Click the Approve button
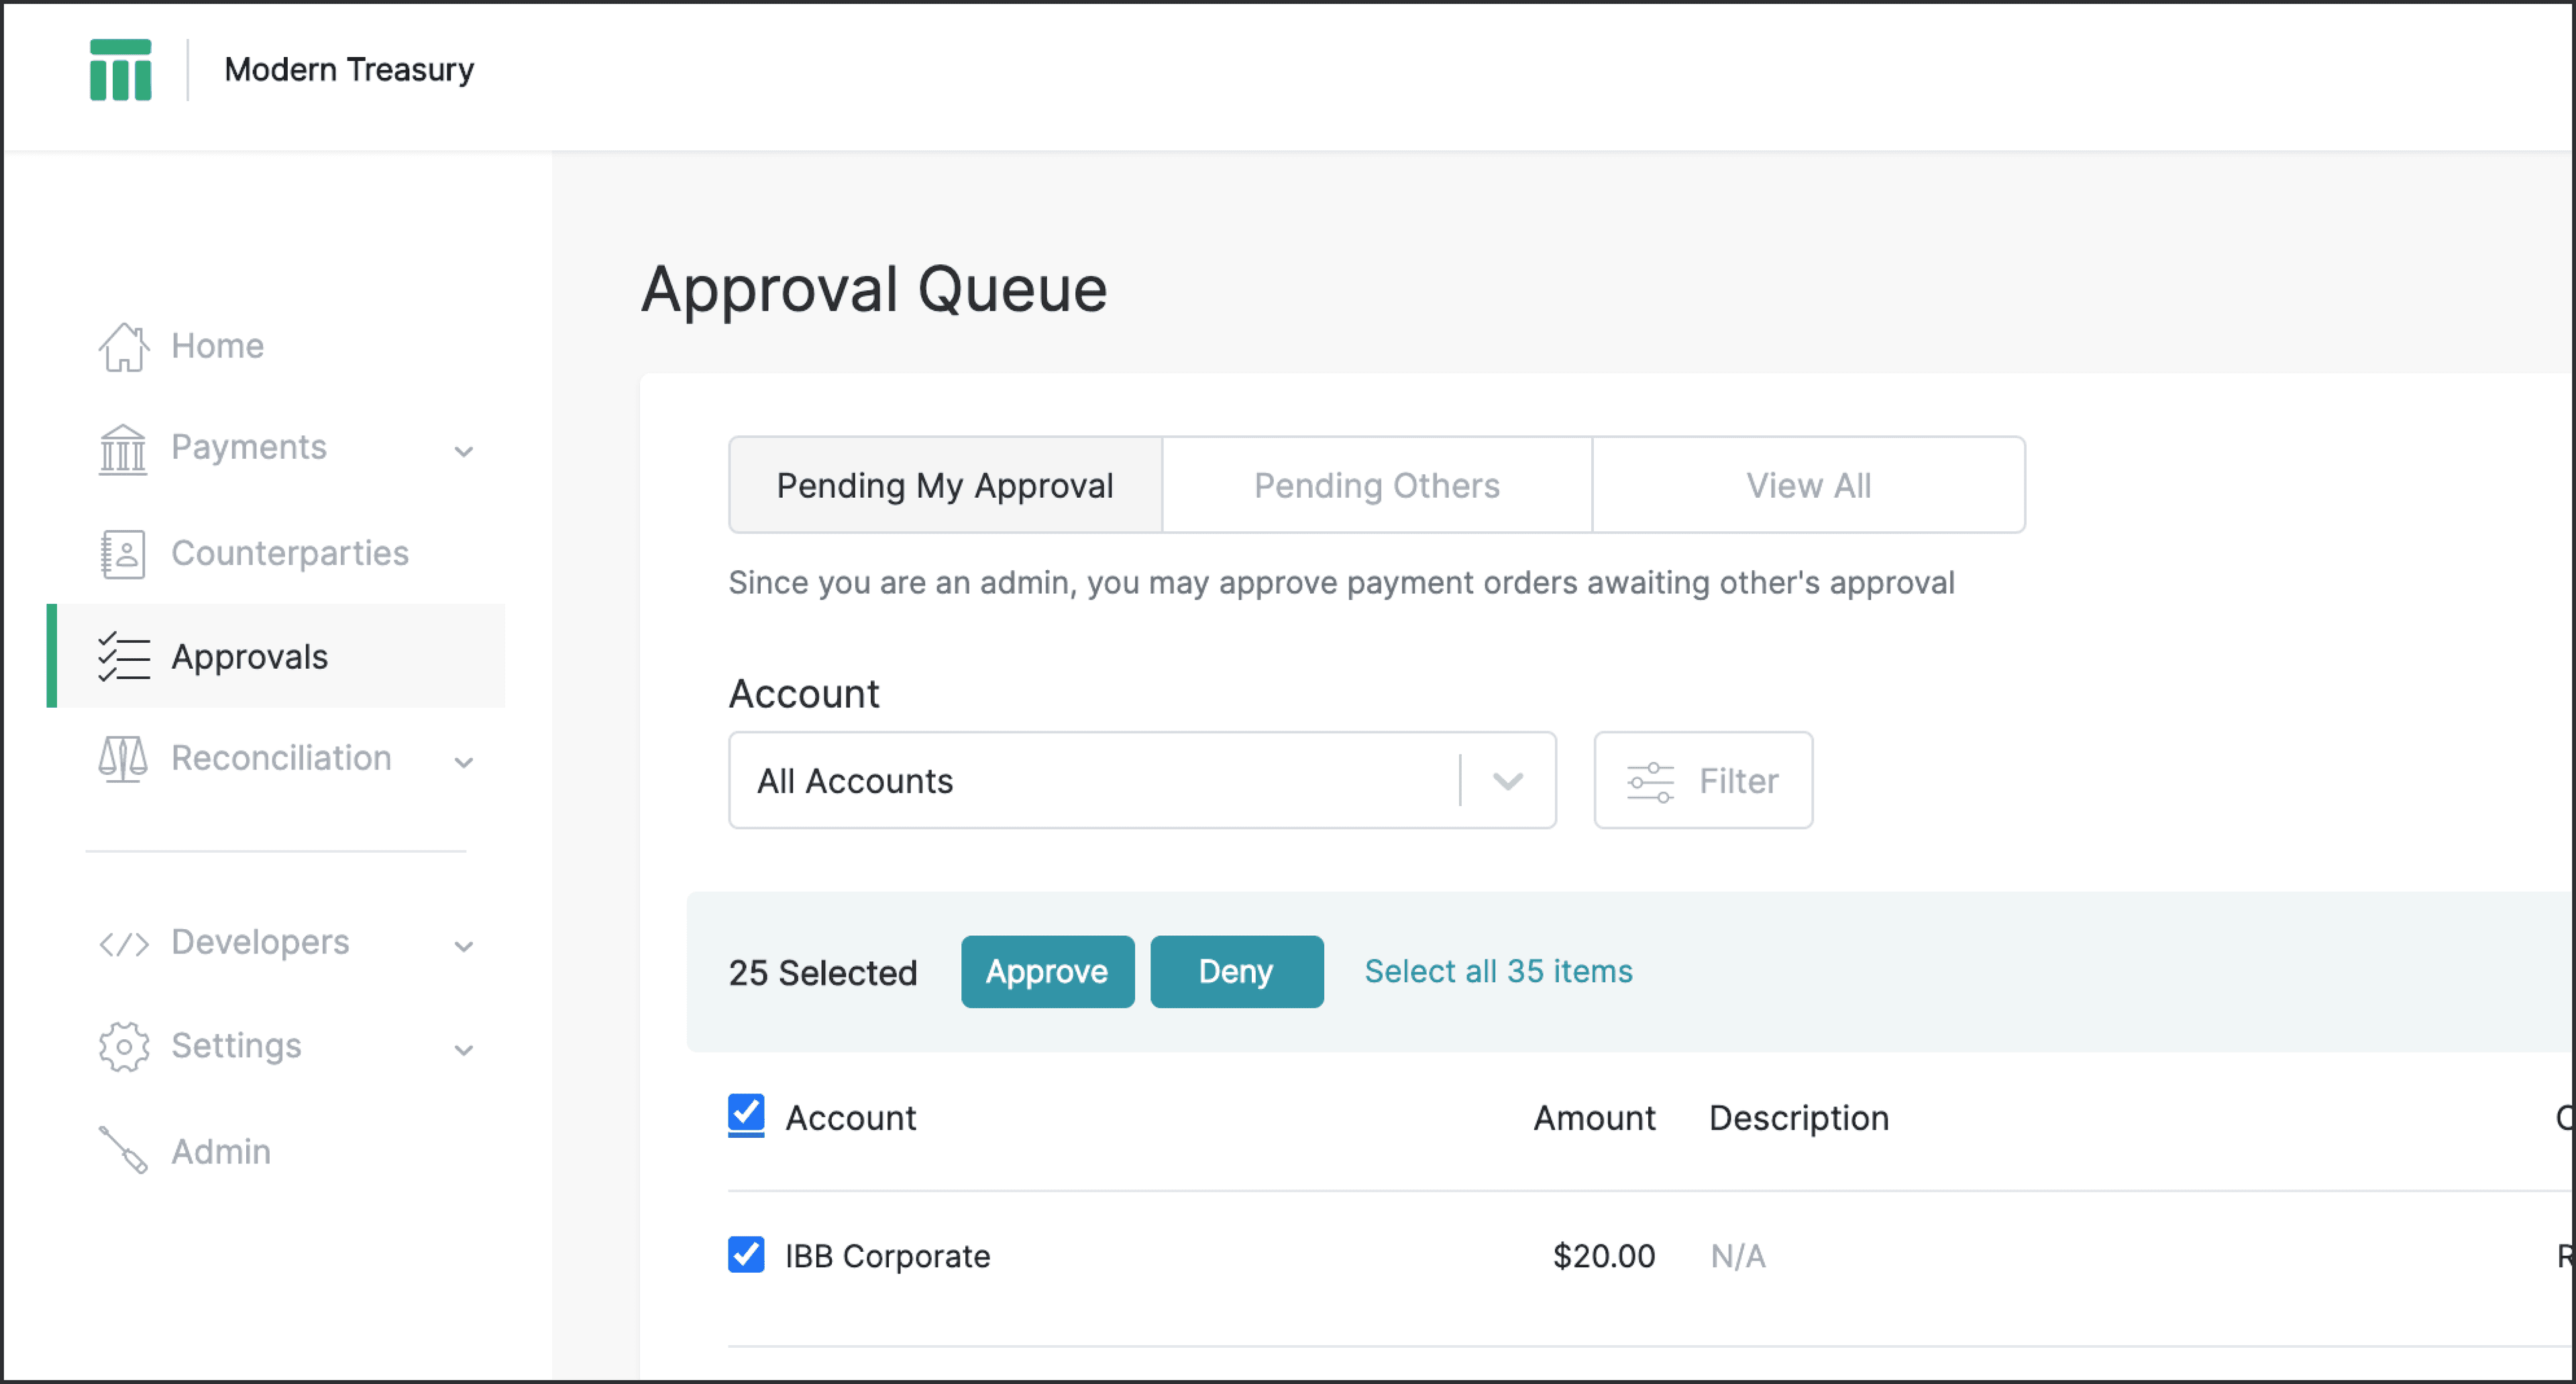Viewport: 2576px width, 1384px height. tap(1047, 971)
